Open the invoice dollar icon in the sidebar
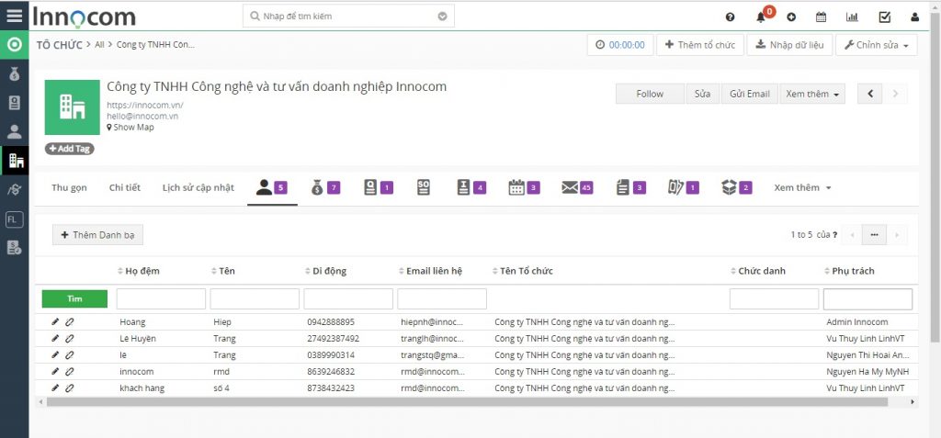Viewport: 941px width, 438px height. (15, 247)
